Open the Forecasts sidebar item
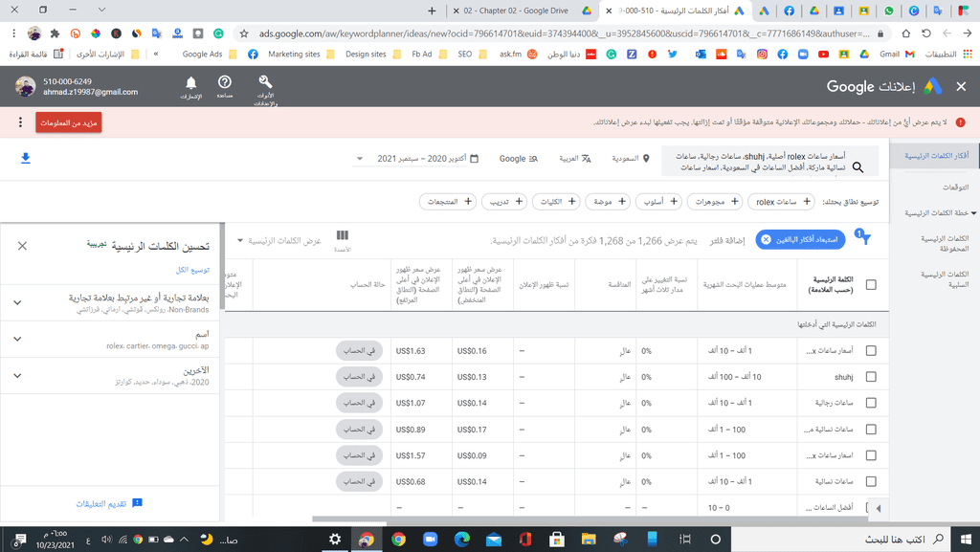The height and width of the screenshot is (552, 980). pos(955,188)
